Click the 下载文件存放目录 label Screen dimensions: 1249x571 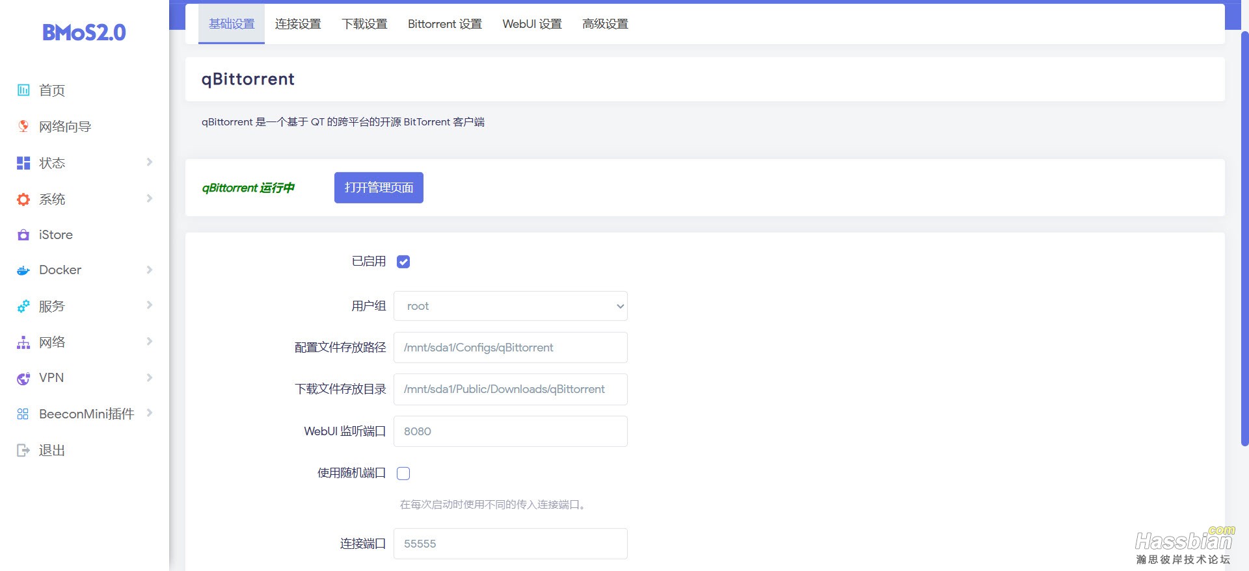pos(340,389)
